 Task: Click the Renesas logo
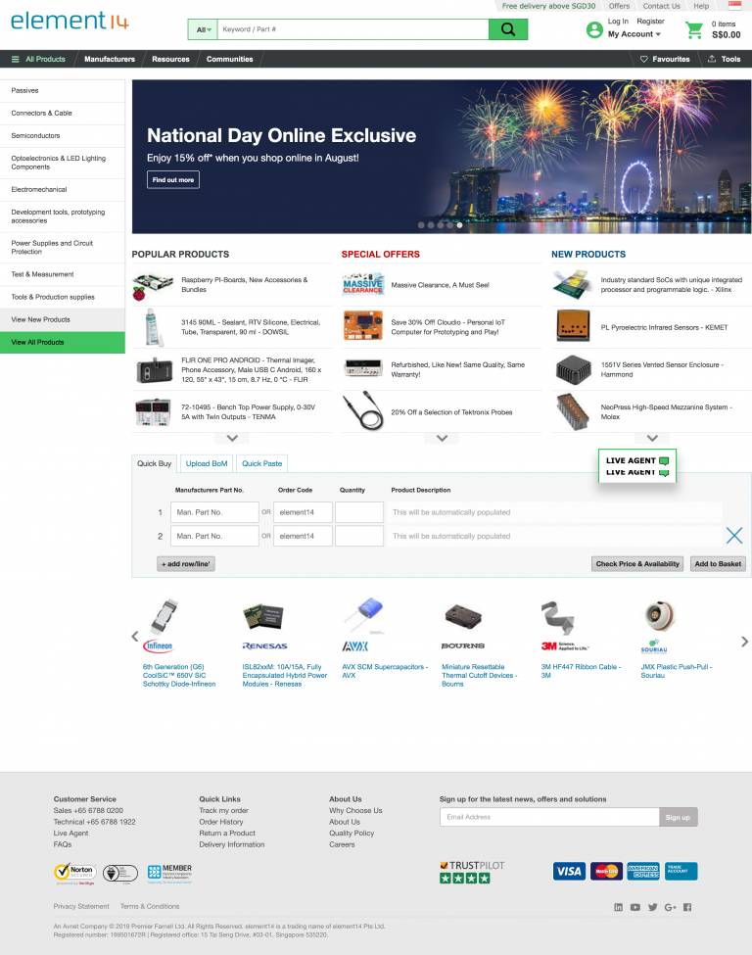click(265, 645)
